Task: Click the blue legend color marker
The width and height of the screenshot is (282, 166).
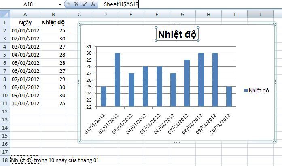Action: [246, 90]
